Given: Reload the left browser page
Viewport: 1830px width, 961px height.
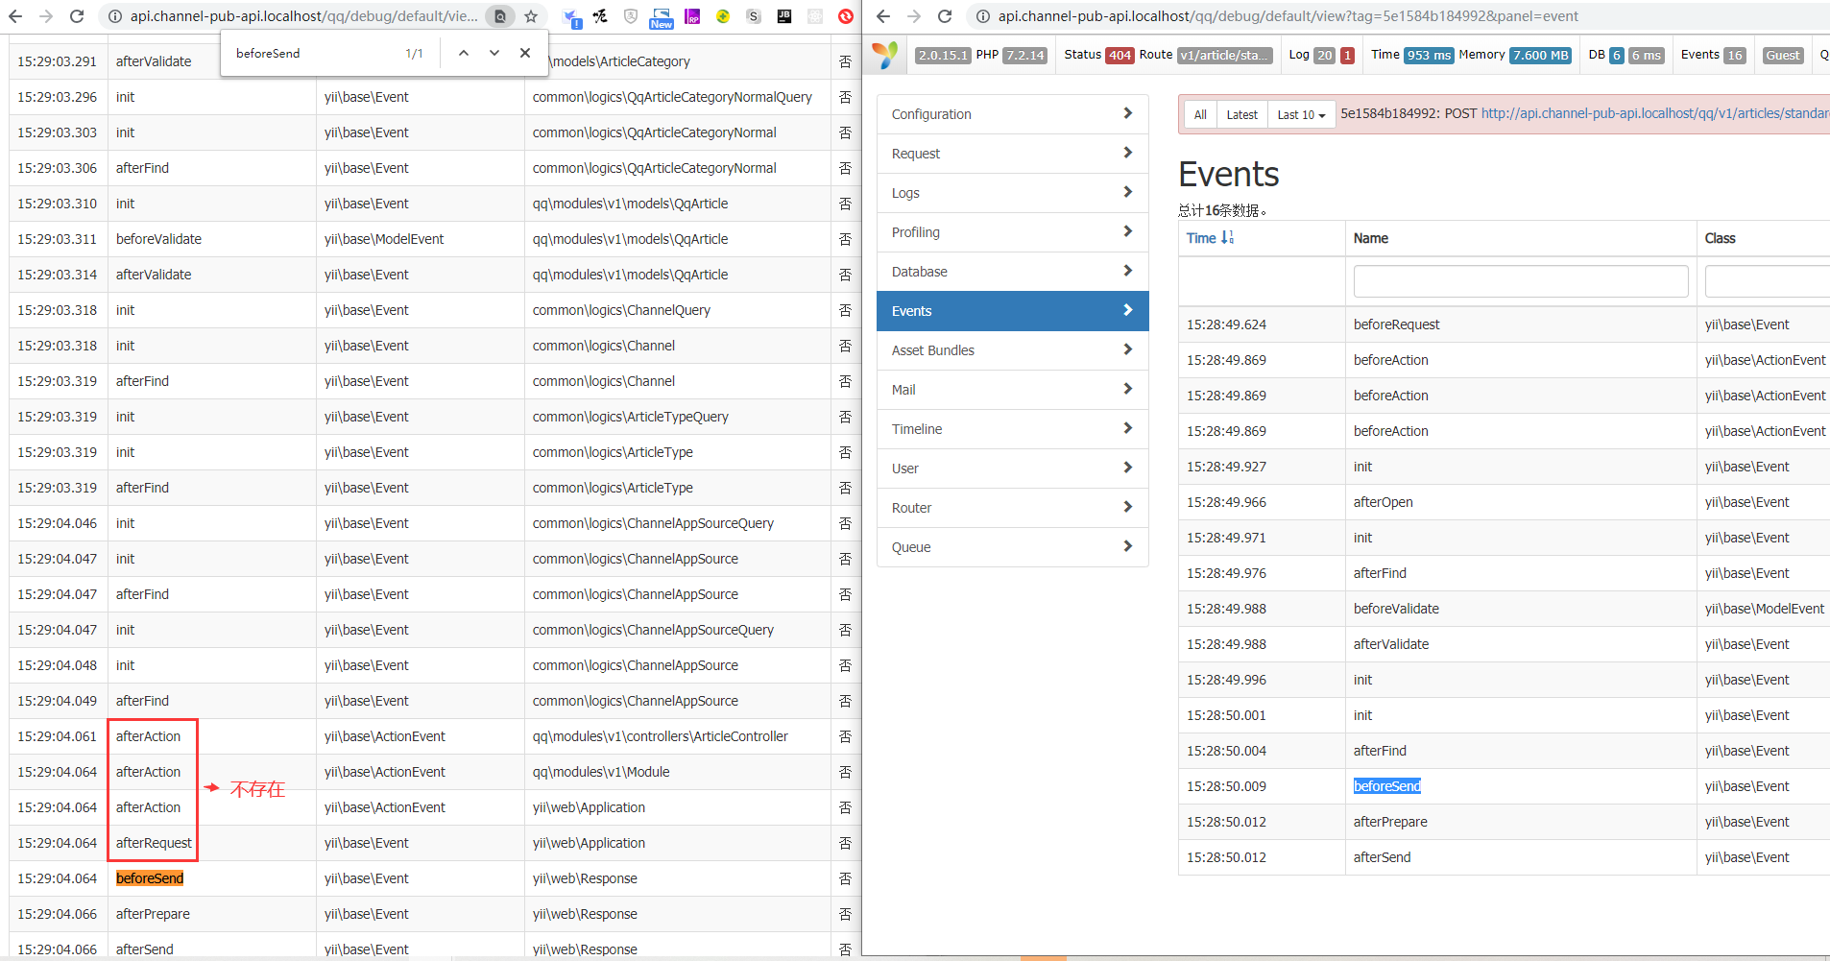Looking at the screenshot, I should [x=77, y=16].
